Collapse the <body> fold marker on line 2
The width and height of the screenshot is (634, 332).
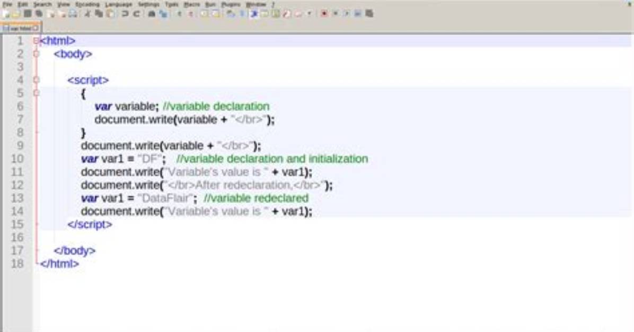coord(37,53)
